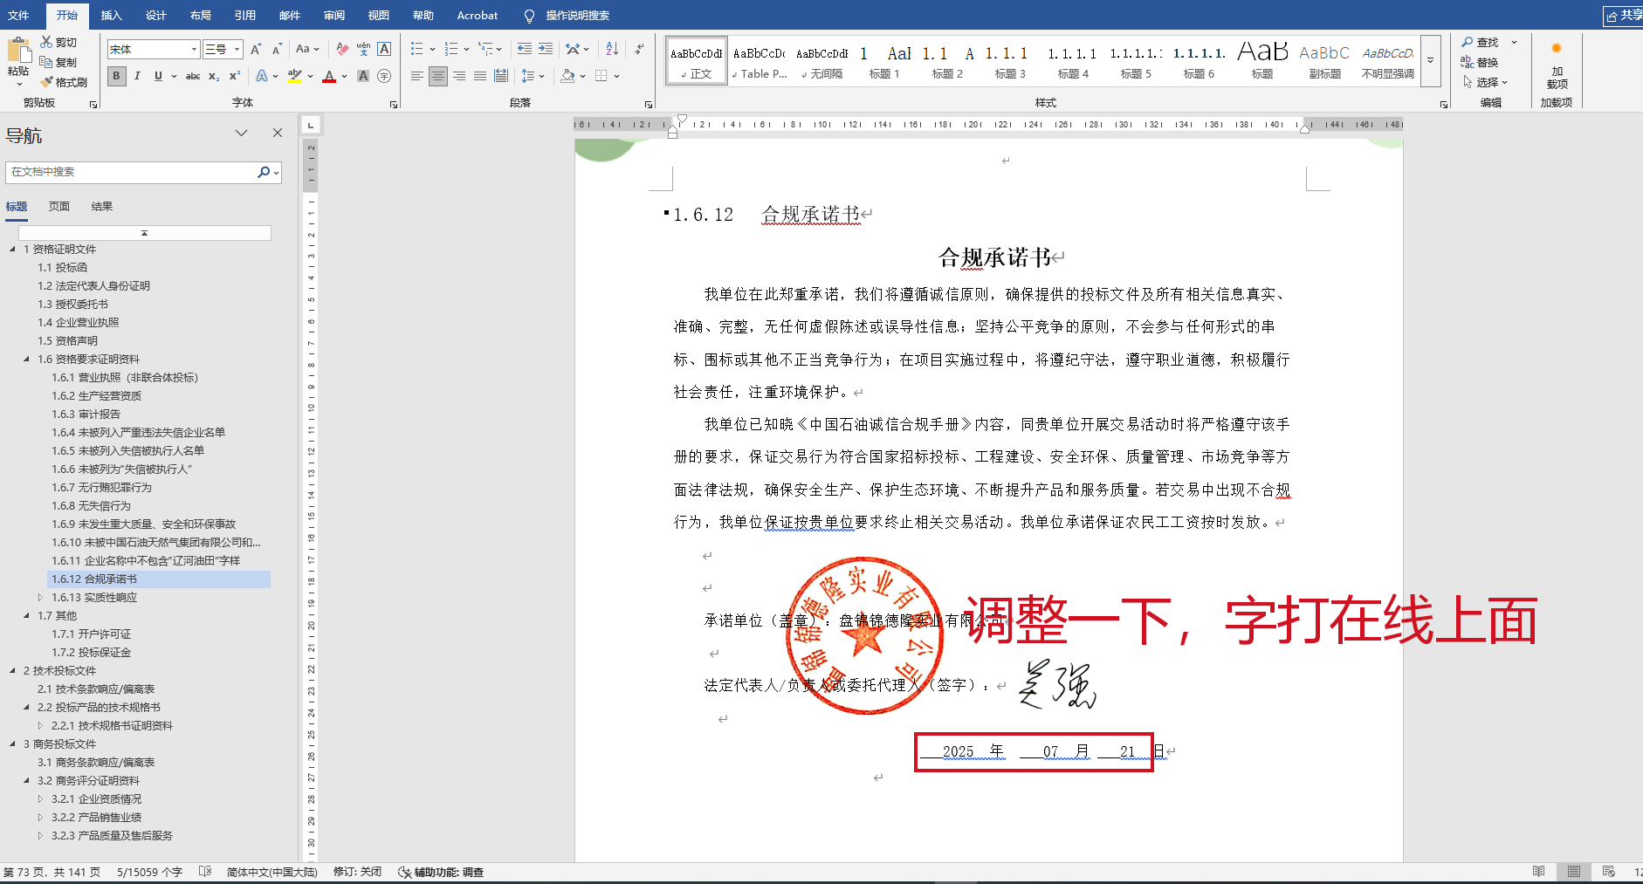Align paragraph text to the left

[x=417, y=76]
